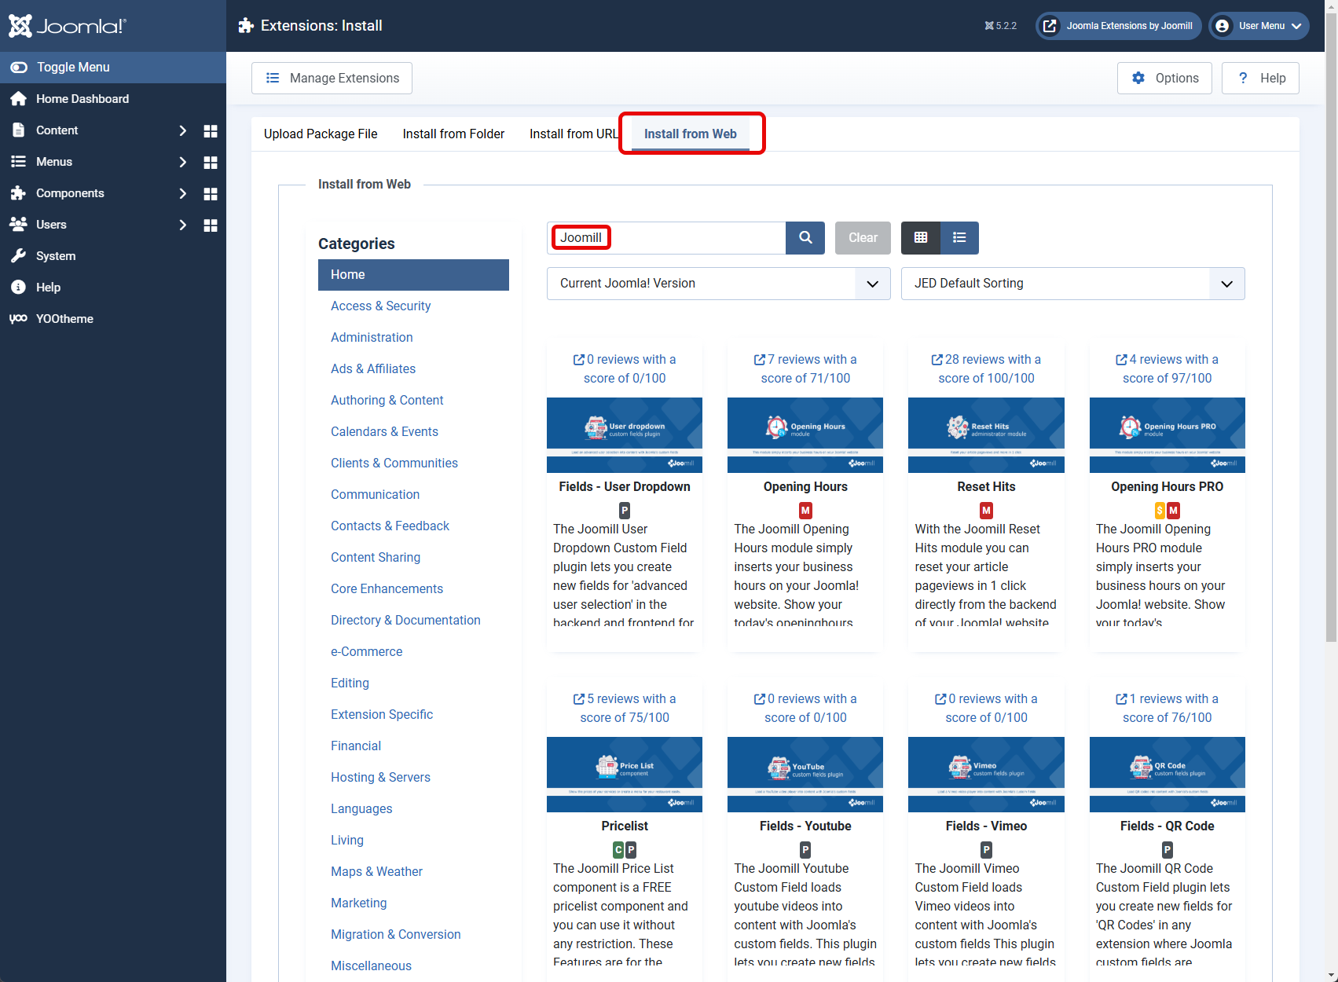The width and height of the screenshot is (1338, 982).
Task: Open Content dashboard grid icon
Action: 211,131
